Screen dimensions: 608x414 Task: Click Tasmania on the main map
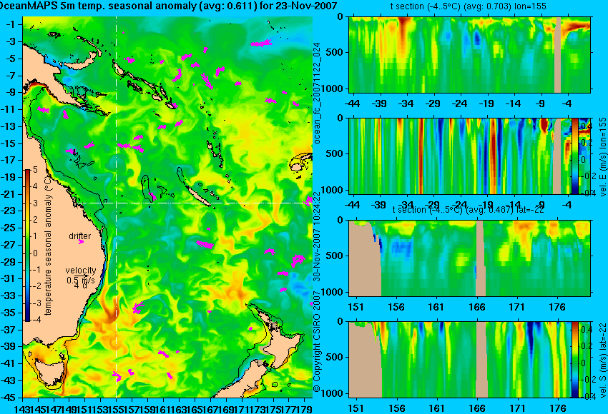click(x=49, y=374)
